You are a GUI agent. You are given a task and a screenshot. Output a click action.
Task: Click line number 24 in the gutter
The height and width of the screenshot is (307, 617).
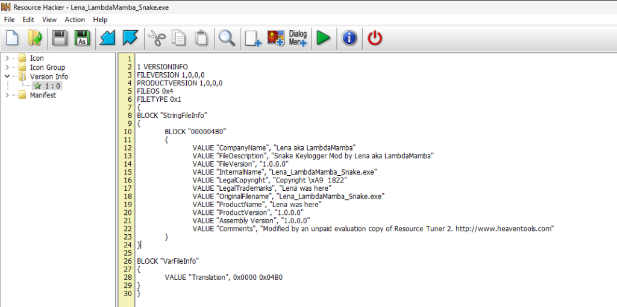pyautogui.click(x=128, y=245)
